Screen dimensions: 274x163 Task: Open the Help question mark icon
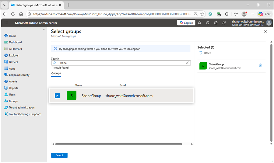[x=216, y=23]
